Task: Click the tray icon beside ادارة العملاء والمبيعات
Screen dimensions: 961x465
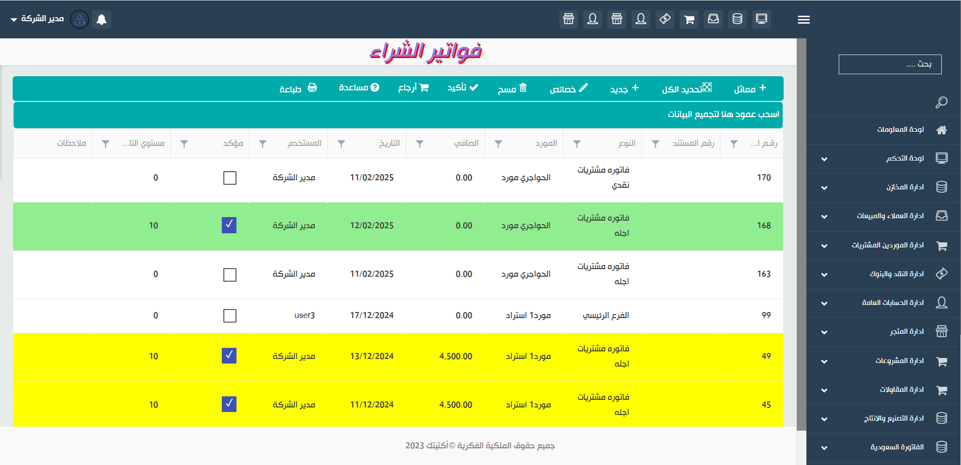Action: tap(941, 216)
